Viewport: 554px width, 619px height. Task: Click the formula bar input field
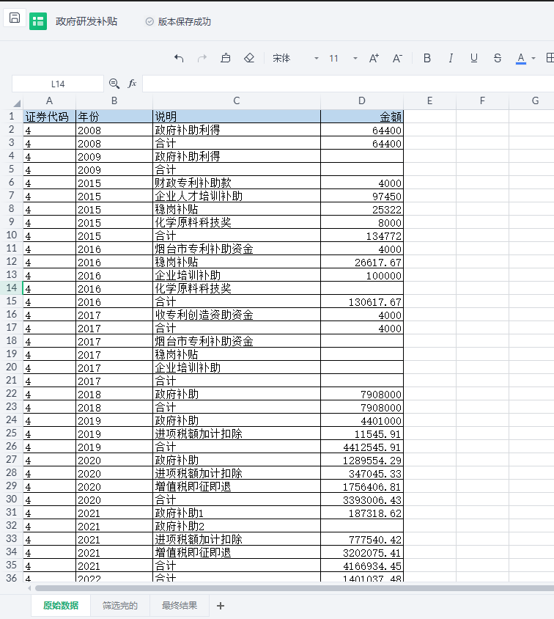coord(348,84)
